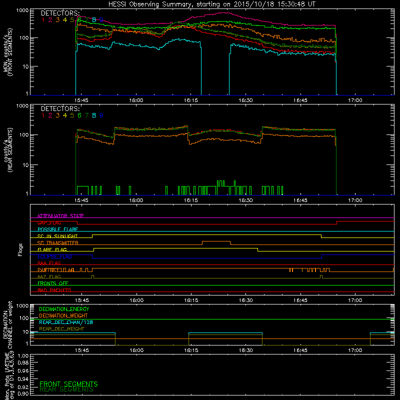Select the FRONT SEGMENTS livetime legend label
The image size is (400, 400).
click(x=68, y=384)
